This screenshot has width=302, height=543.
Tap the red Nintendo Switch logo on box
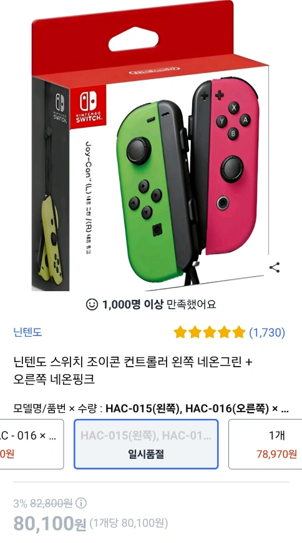88,108
